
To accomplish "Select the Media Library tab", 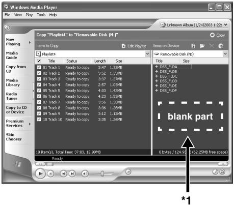I will point(13,82).
